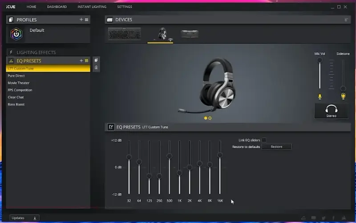
Task: Click the edit EQ preset icon
Action: click(111, 127)
